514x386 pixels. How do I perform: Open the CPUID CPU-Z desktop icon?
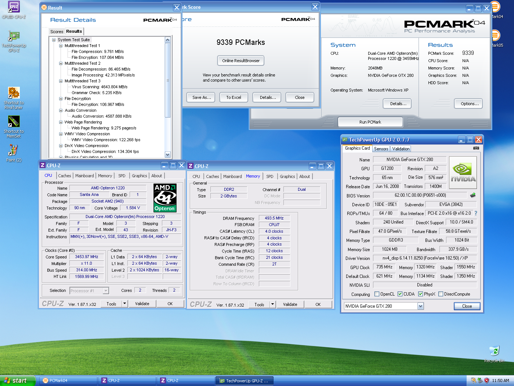[14, 10]
